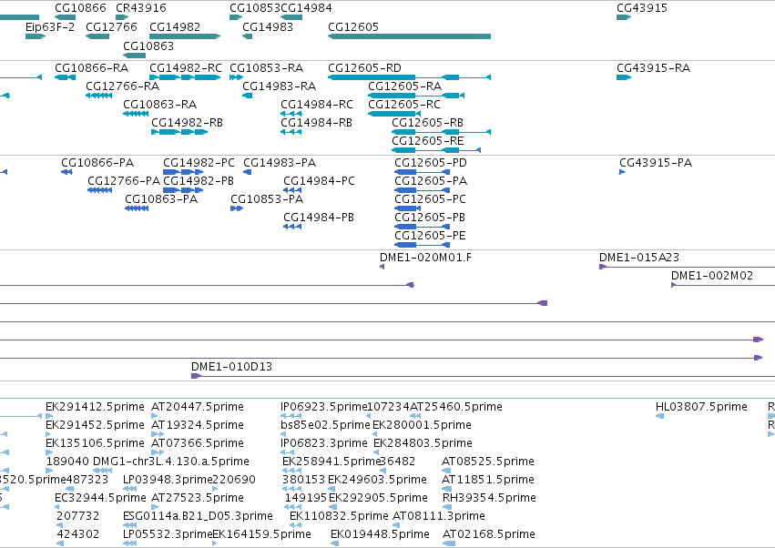Click the CG12605-RC transcript label
775x548 pixels.
pyautogui.click(x=404, y=105)
